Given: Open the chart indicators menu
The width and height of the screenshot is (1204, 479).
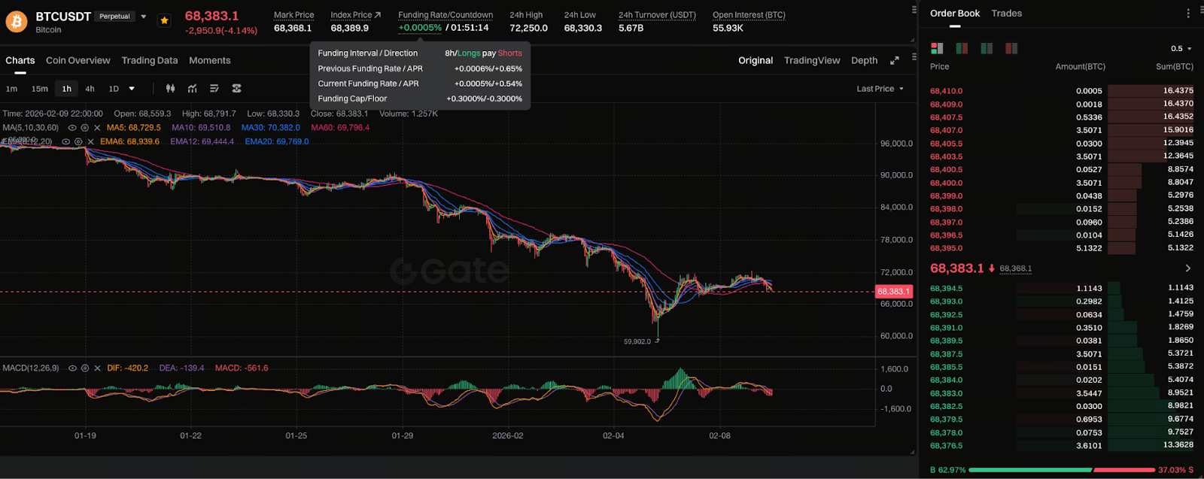Looking at the screenshot, I should tap(193, 89).
